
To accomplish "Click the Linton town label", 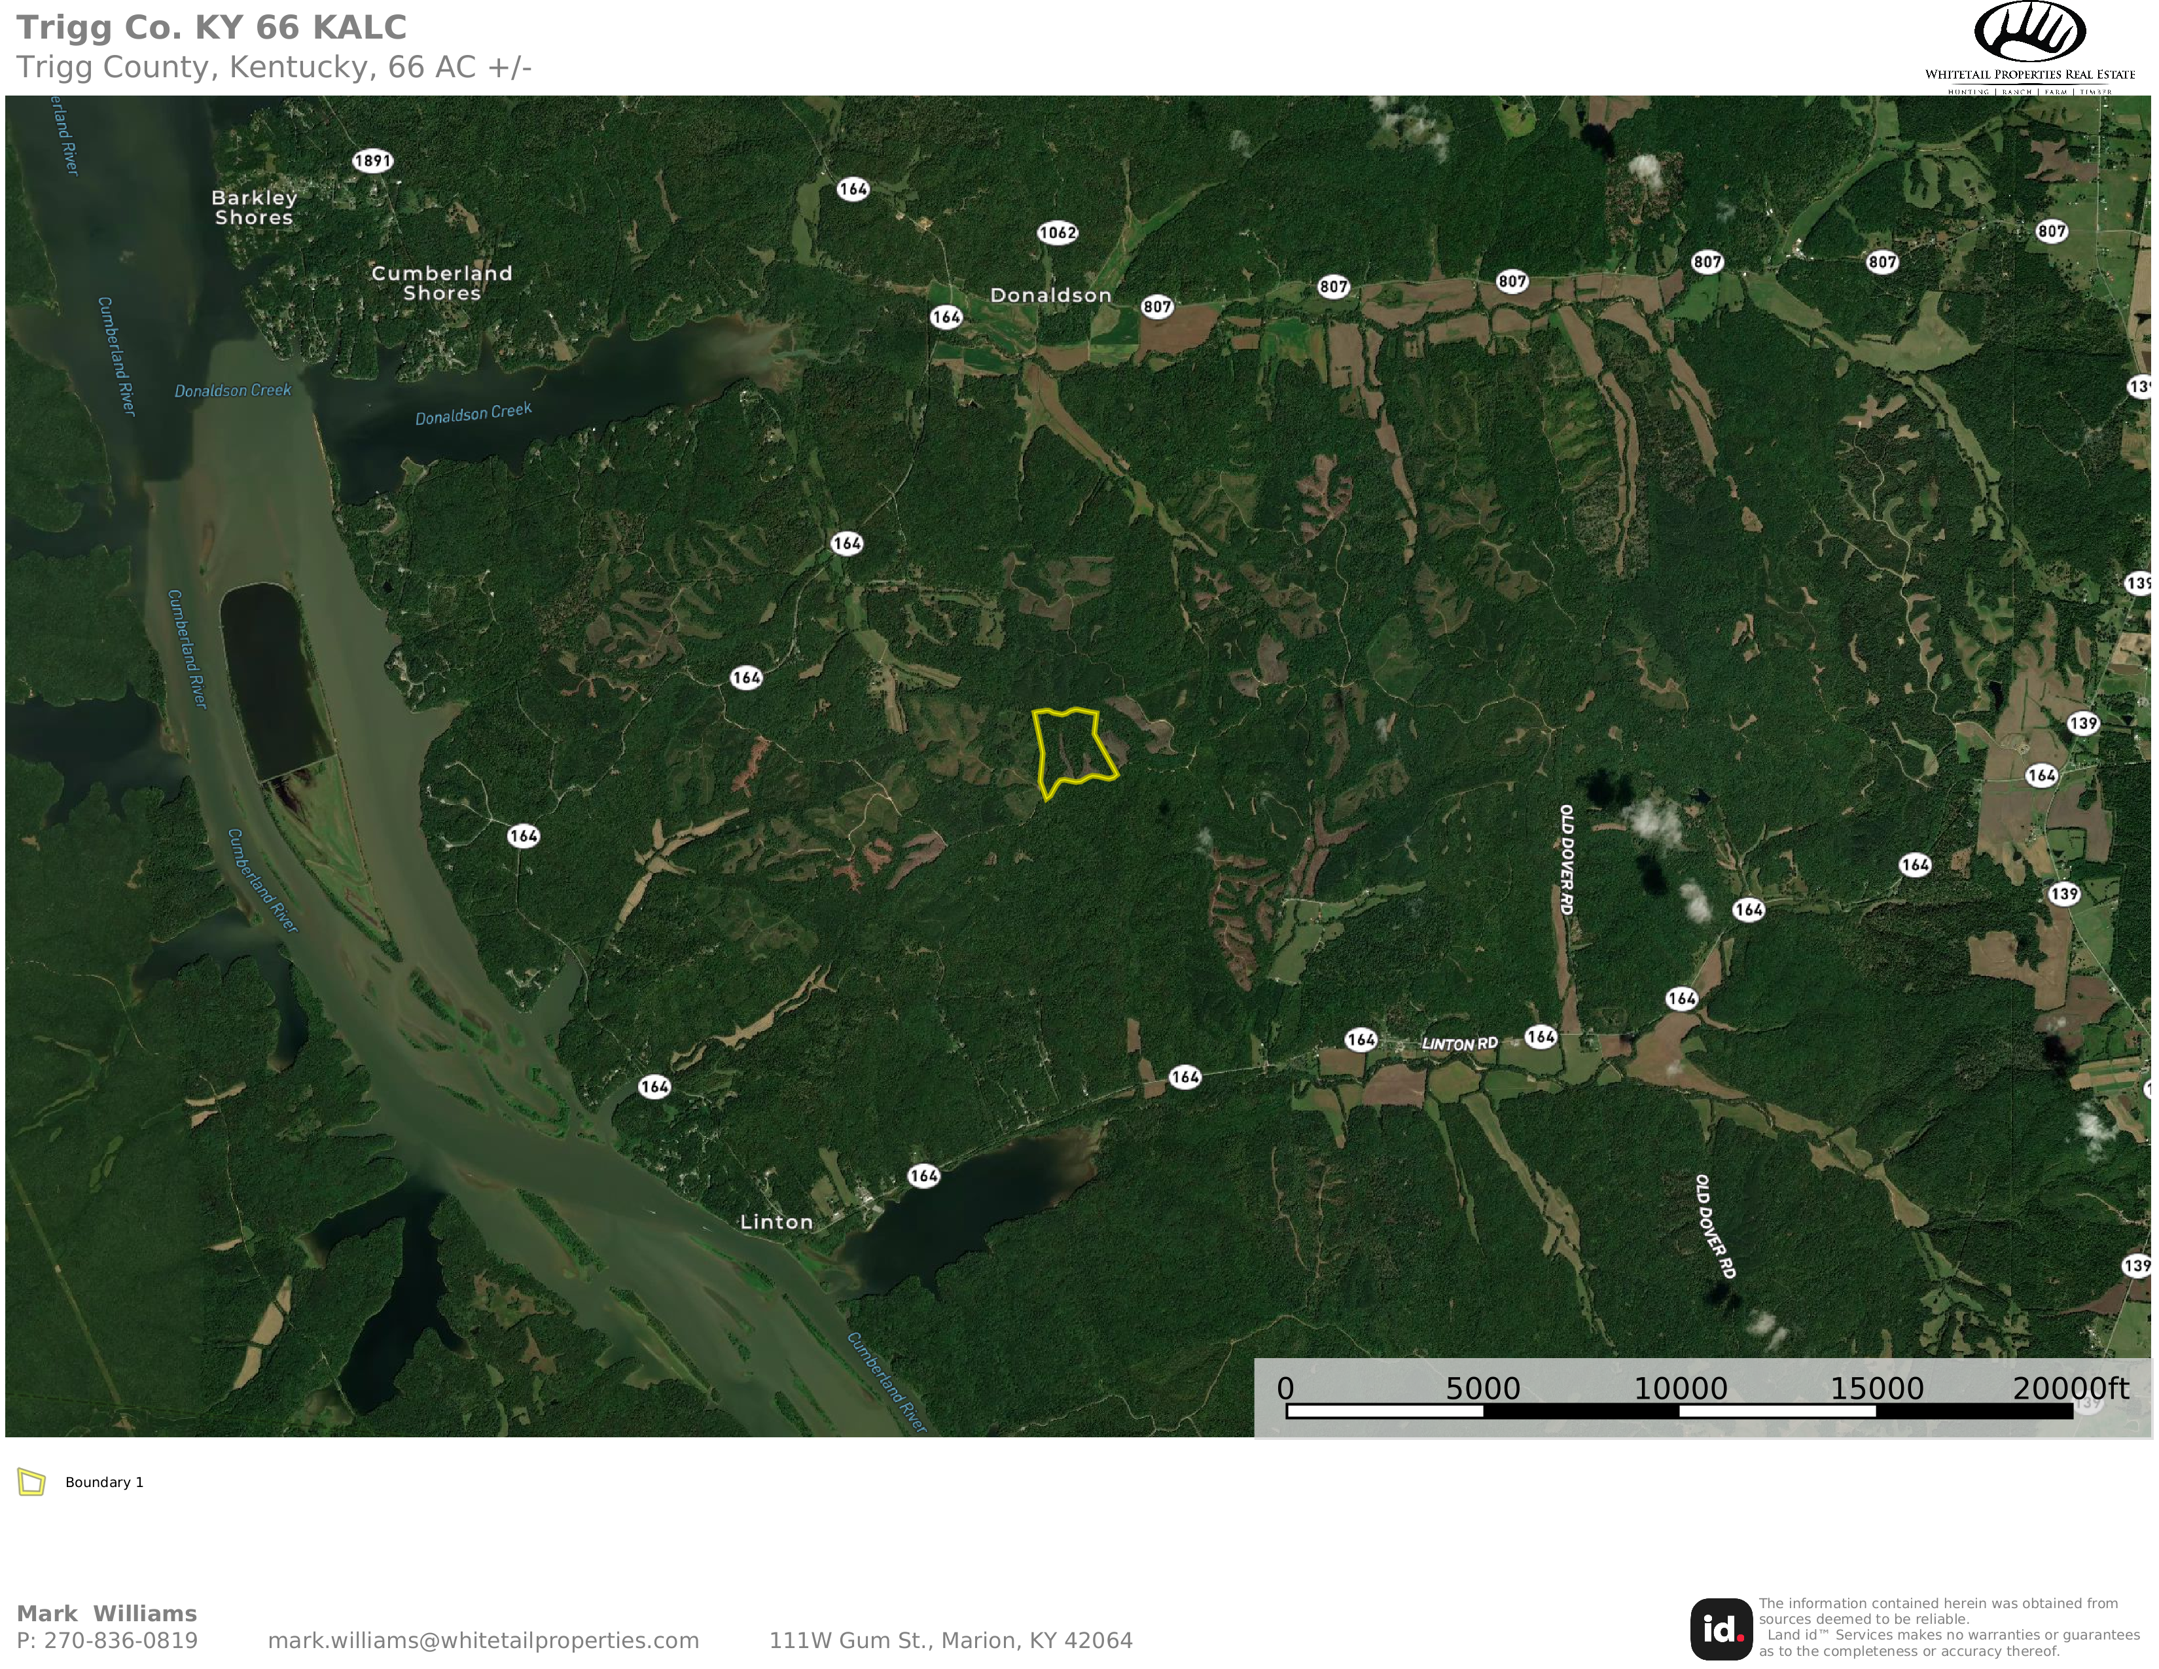I will (x=776, y=1222).
